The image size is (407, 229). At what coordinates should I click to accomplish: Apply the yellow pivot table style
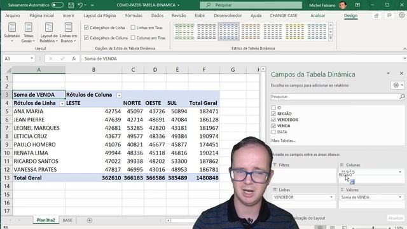[294, 31]
